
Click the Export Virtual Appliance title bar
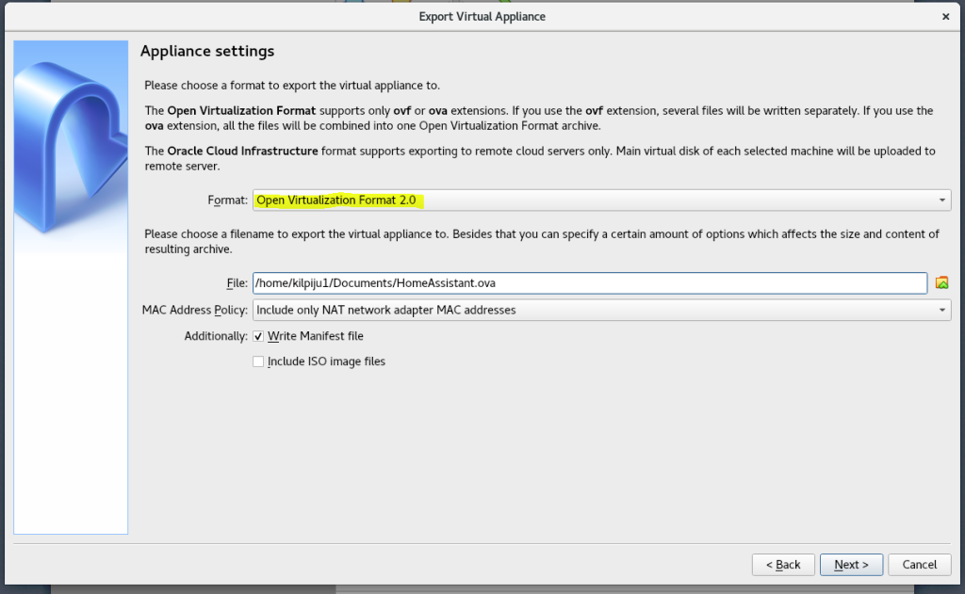coord(482,16)
